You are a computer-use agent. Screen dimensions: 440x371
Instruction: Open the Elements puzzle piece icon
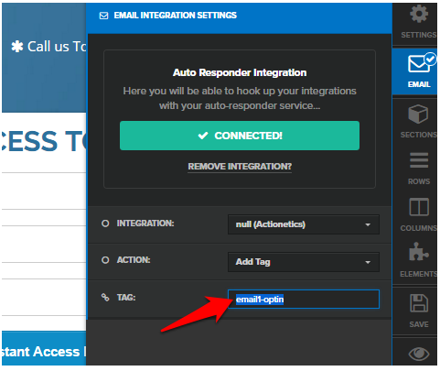pyautogui.click(x=419, y=252)
